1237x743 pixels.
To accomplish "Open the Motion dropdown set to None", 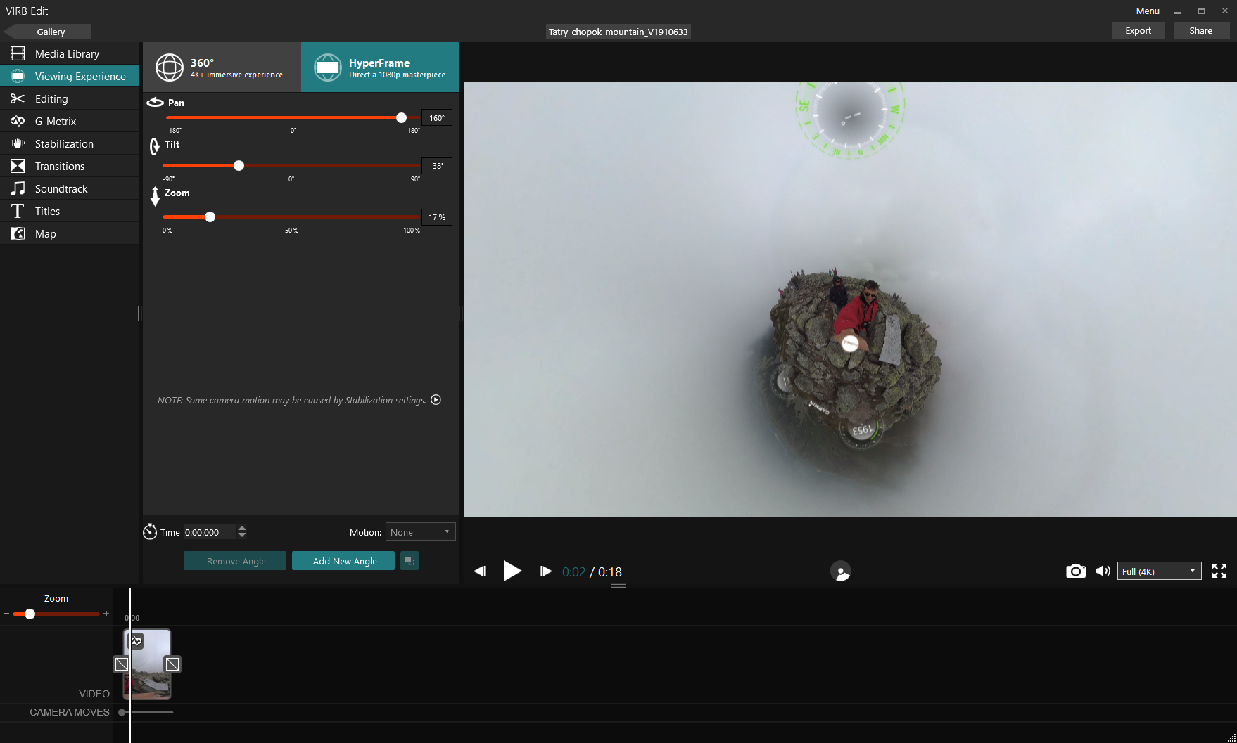I will (x=420, y=532).
